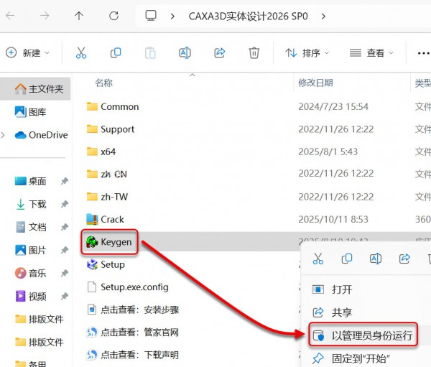Select the Common folder
This screenshot has height=367, width=431.
(x=113, y=106)
